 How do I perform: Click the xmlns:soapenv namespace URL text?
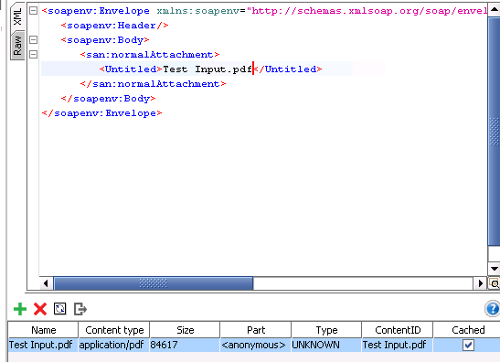[367, 11]
